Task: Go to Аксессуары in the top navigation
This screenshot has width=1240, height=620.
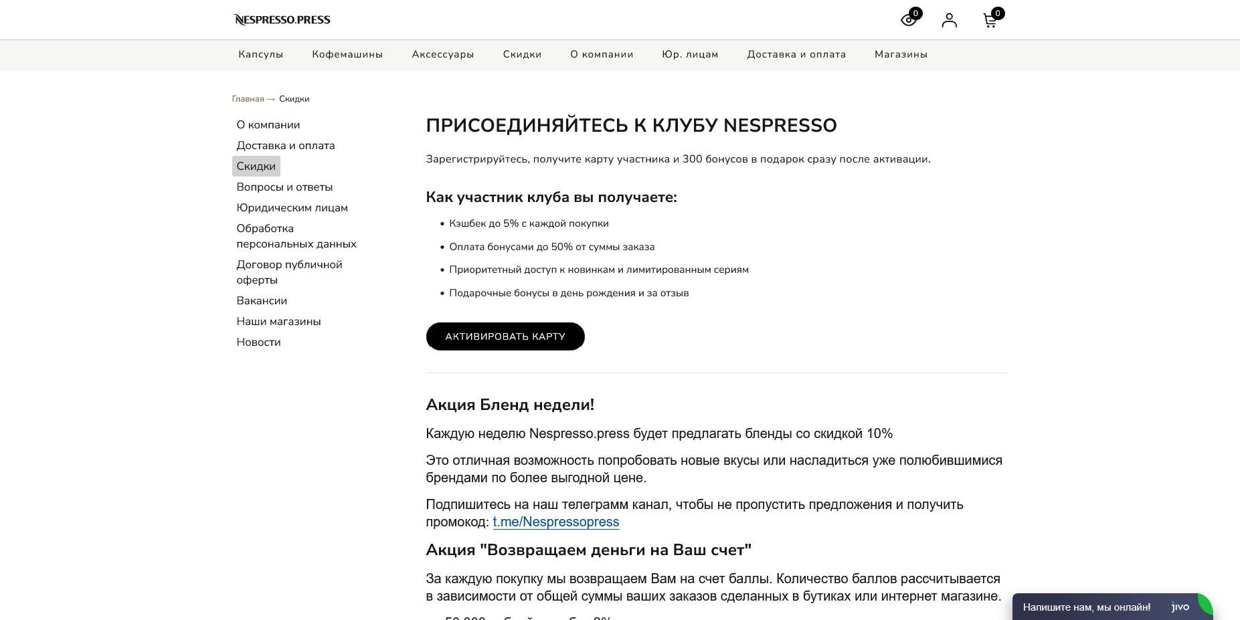Action: click(x=443, y=54)
